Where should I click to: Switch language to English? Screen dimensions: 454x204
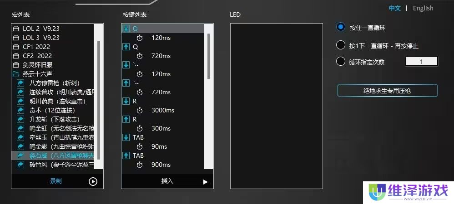423,8
